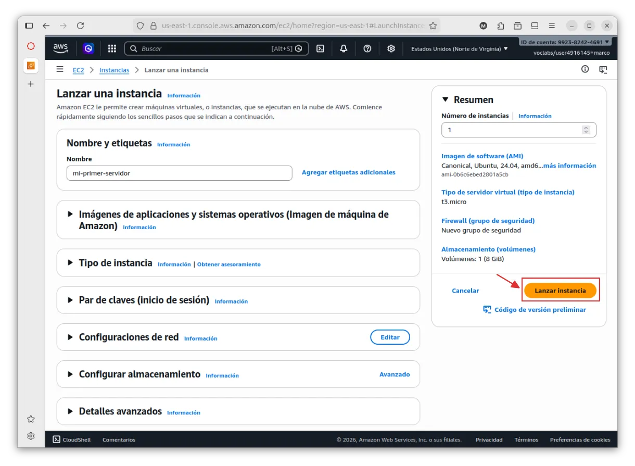Click the Nombre input field

coord(179,173)
